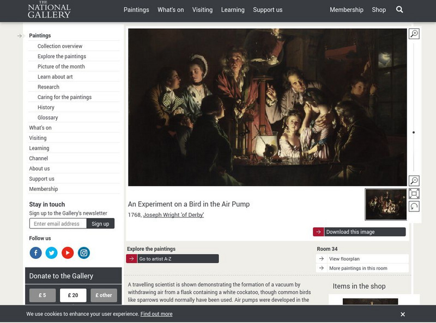This screenshot has width=436, height=323.
Task: Reset the image view with rotate icon
Action: [x=414, y=206]
